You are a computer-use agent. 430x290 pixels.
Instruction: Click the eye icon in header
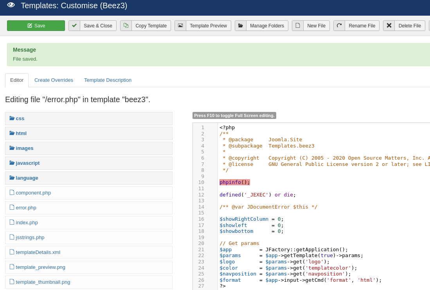pos(11,5)
